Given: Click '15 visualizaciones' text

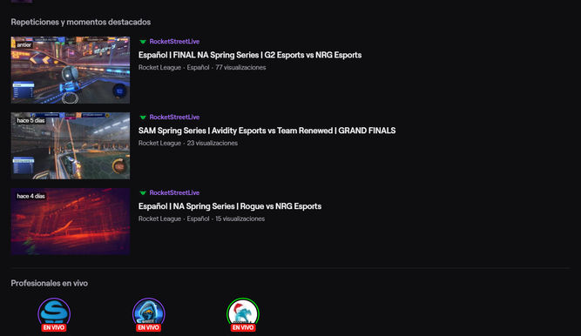Looking at the screenshot, I should [x=240, y=218].
